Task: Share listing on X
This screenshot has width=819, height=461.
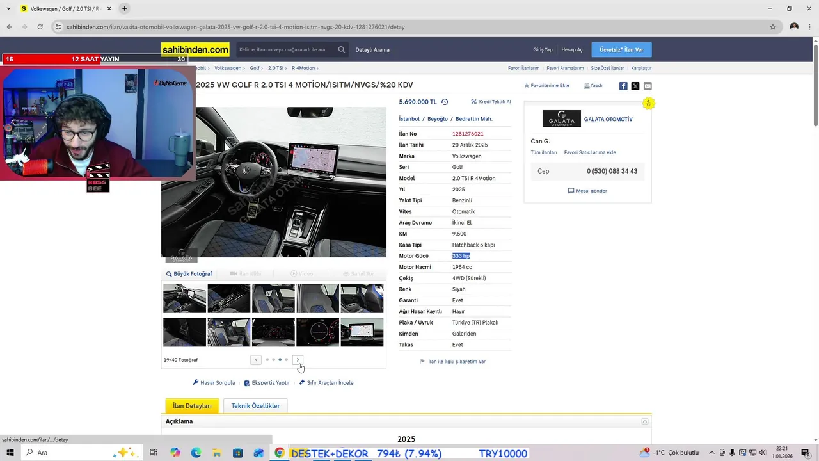Action: coord(635,86)
